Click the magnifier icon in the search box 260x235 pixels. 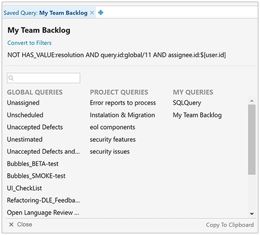11,78
